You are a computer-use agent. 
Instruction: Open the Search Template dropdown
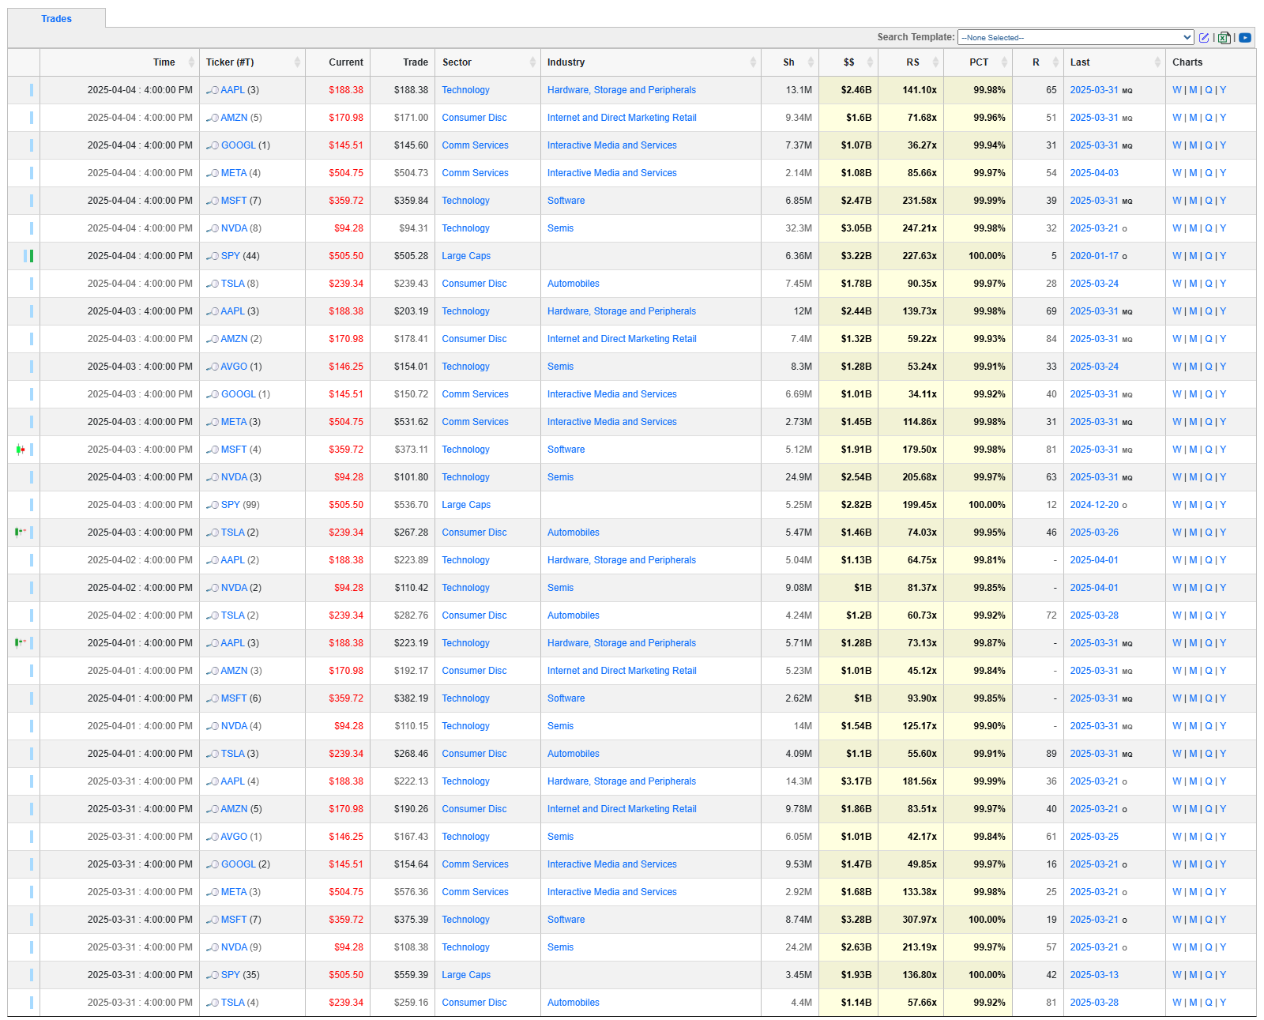click(x=1075, y=37)
